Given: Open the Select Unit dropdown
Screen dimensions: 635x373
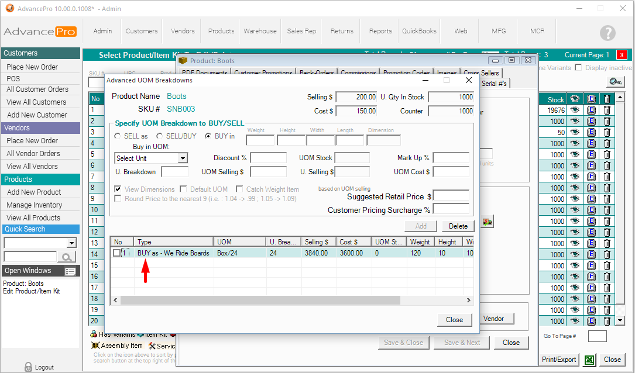Looking at the screenshot, I should pyautogui.click(x=183, y=158).
